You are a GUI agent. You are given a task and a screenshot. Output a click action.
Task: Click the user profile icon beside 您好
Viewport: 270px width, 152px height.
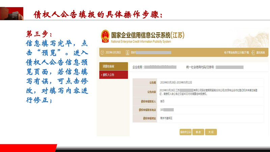128,53
